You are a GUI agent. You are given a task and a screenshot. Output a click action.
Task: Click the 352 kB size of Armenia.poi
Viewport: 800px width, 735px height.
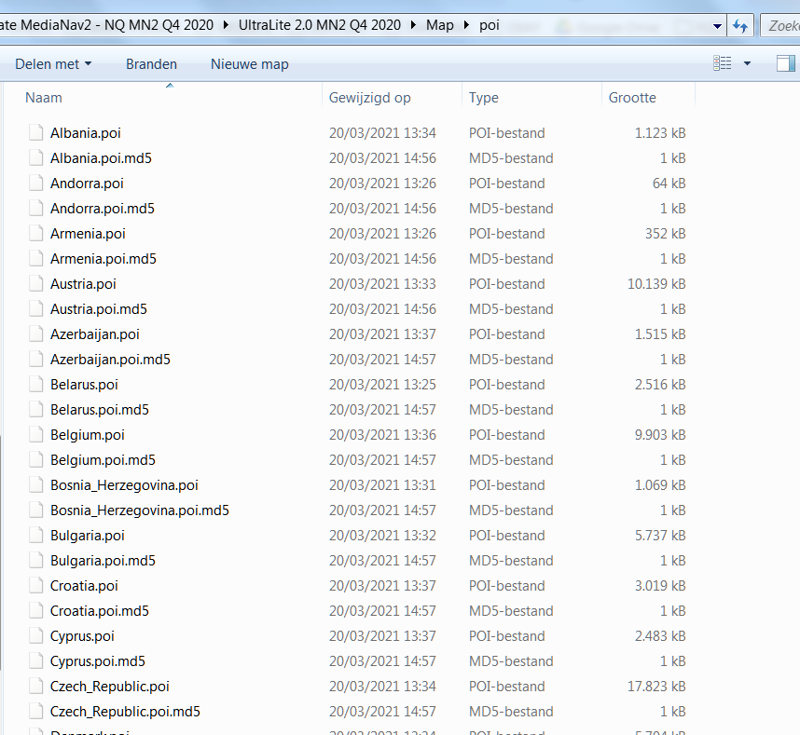click(x=666, y=234)
